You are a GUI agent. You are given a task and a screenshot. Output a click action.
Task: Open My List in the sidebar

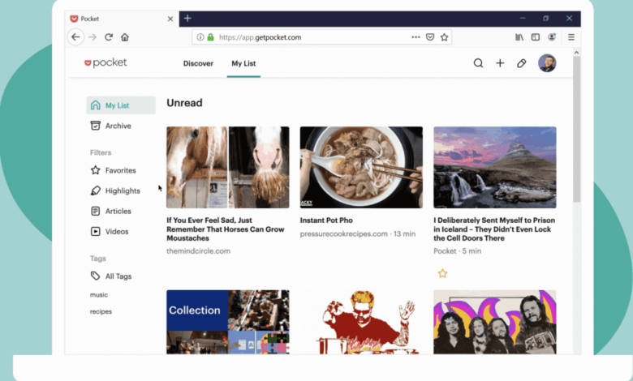click(121, 105)
